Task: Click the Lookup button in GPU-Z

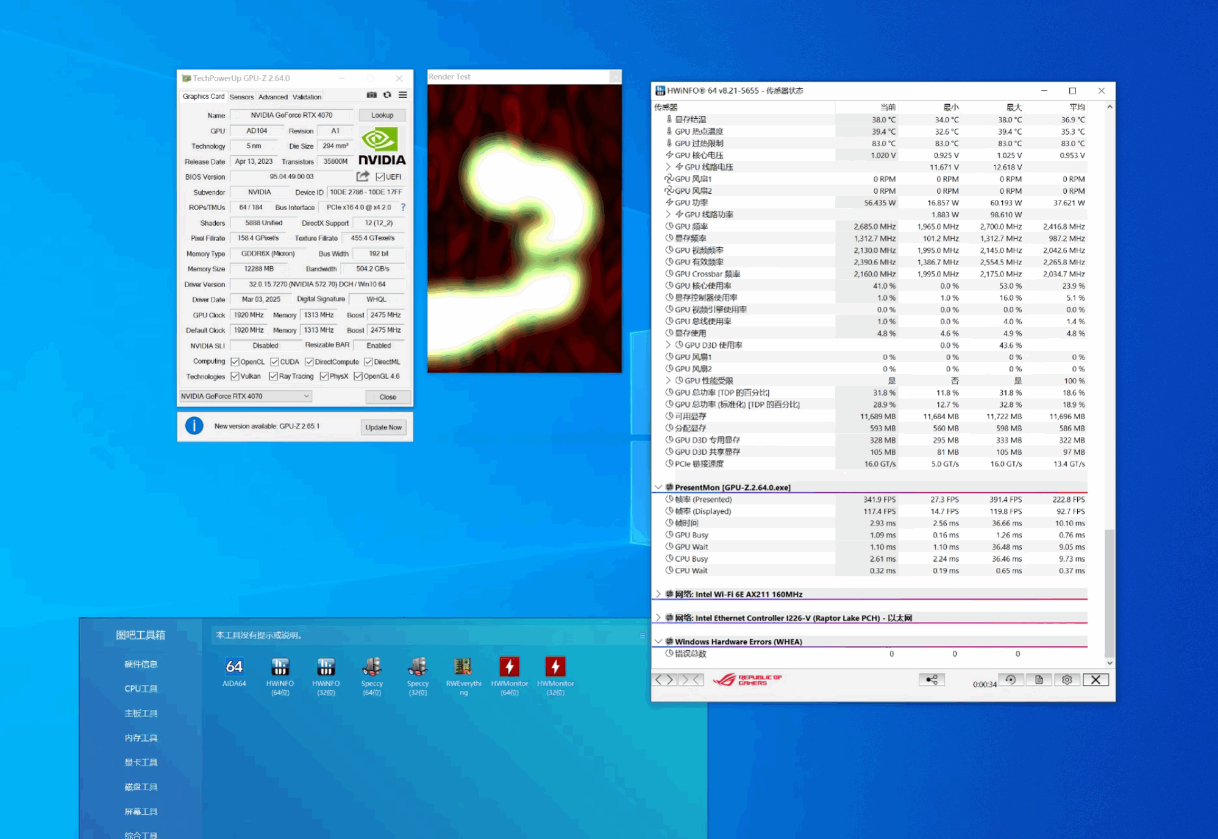Action: (x=382, y=115)
